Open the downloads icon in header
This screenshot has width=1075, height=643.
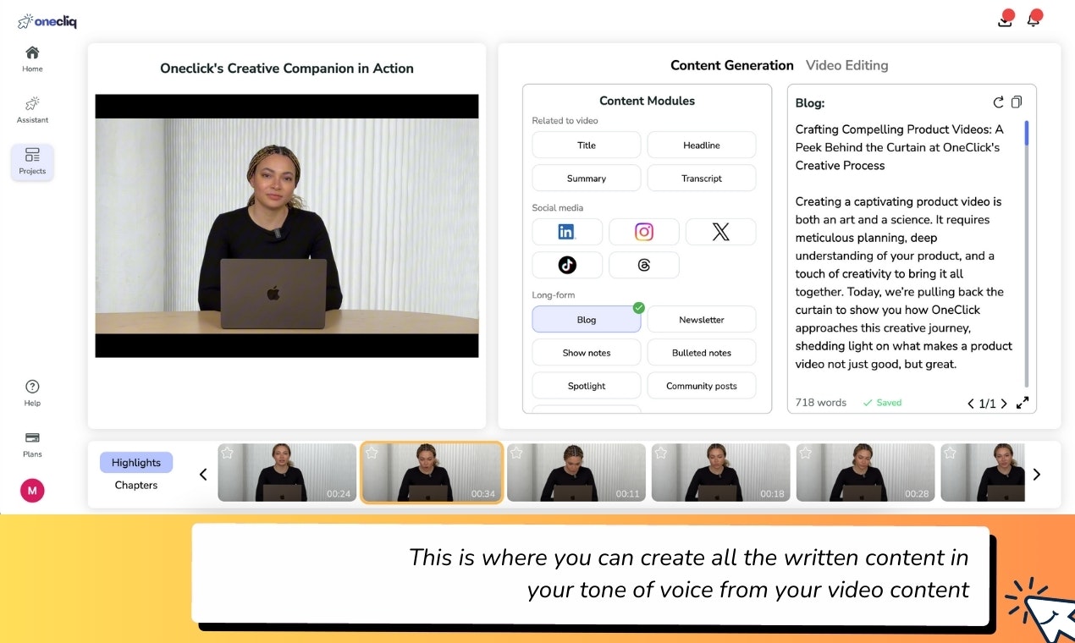(x=1005, y=19)
